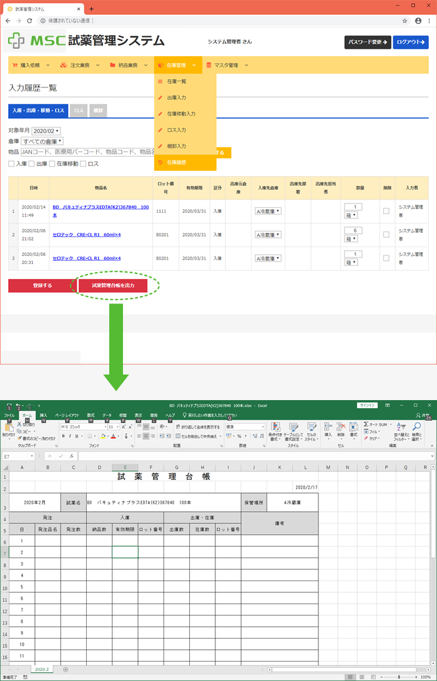The image size is (437, 681).
Task: Bookmark this page with the star icon
Action: 405,21
